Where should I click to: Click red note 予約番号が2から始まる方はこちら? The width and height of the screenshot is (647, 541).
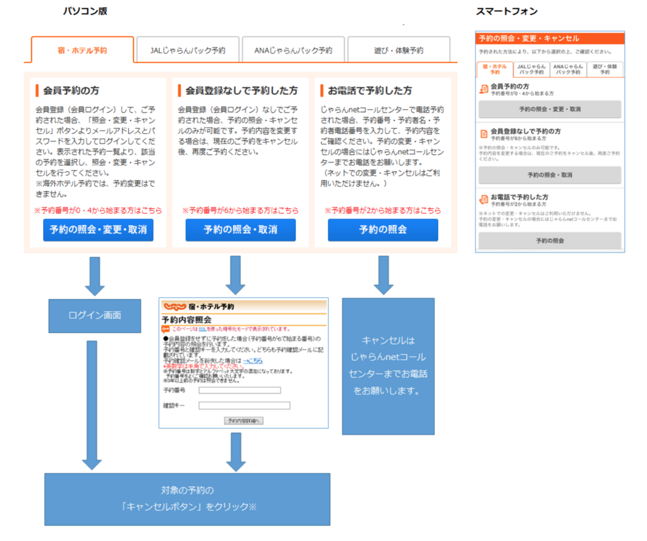pyautogui.click(x=383, y=210)
